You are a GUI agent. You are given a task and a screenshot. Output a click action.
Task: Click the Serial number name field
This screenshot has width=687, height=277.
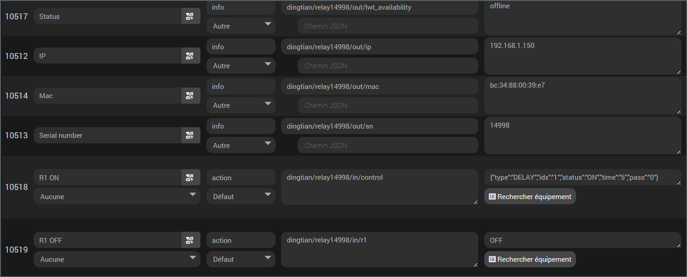107,136
